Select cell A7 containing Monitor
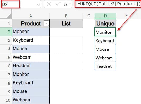Viewport: 141px width, 104px height. [x=31, y=75]
